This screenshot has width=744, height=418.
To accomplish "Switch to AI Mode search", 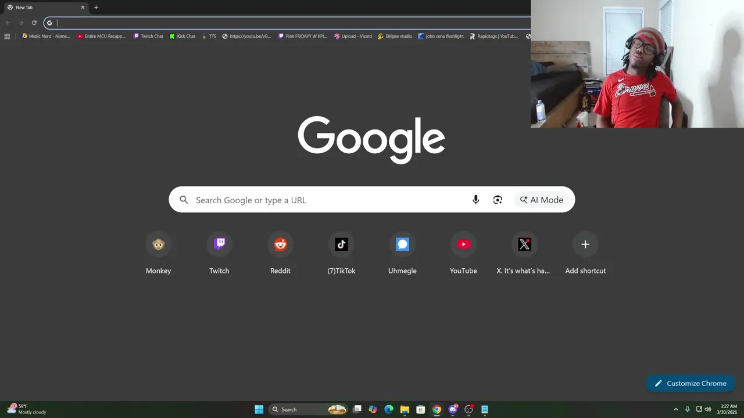I will click(x=542, y=200).
